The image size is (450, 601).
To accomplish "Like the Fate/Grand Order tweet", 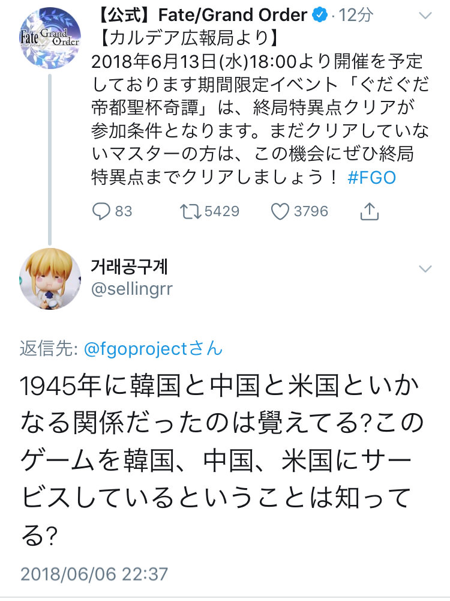I will pos(280,211).
